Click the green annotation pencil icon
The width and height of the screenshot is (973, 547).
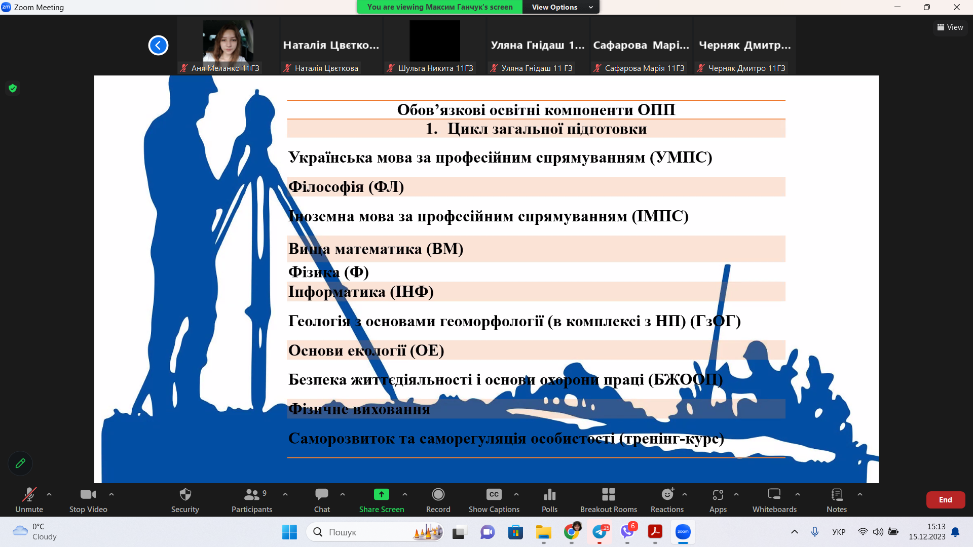(20, 463)
